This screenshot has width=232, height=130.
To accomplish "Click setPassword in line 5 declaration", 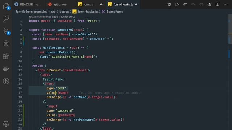I will pyautogui.click(x=72, y=39).
